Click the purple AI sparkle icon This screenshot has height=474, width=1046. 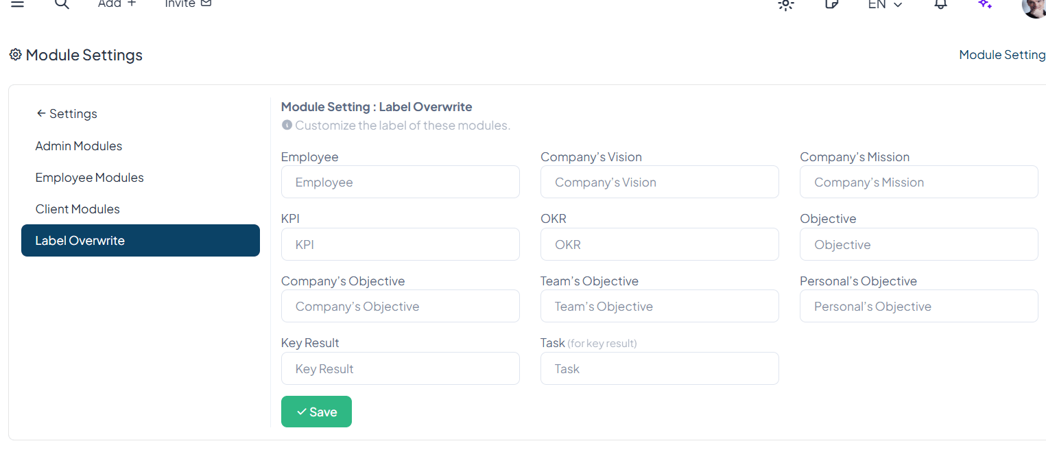(x=985, y=4)
